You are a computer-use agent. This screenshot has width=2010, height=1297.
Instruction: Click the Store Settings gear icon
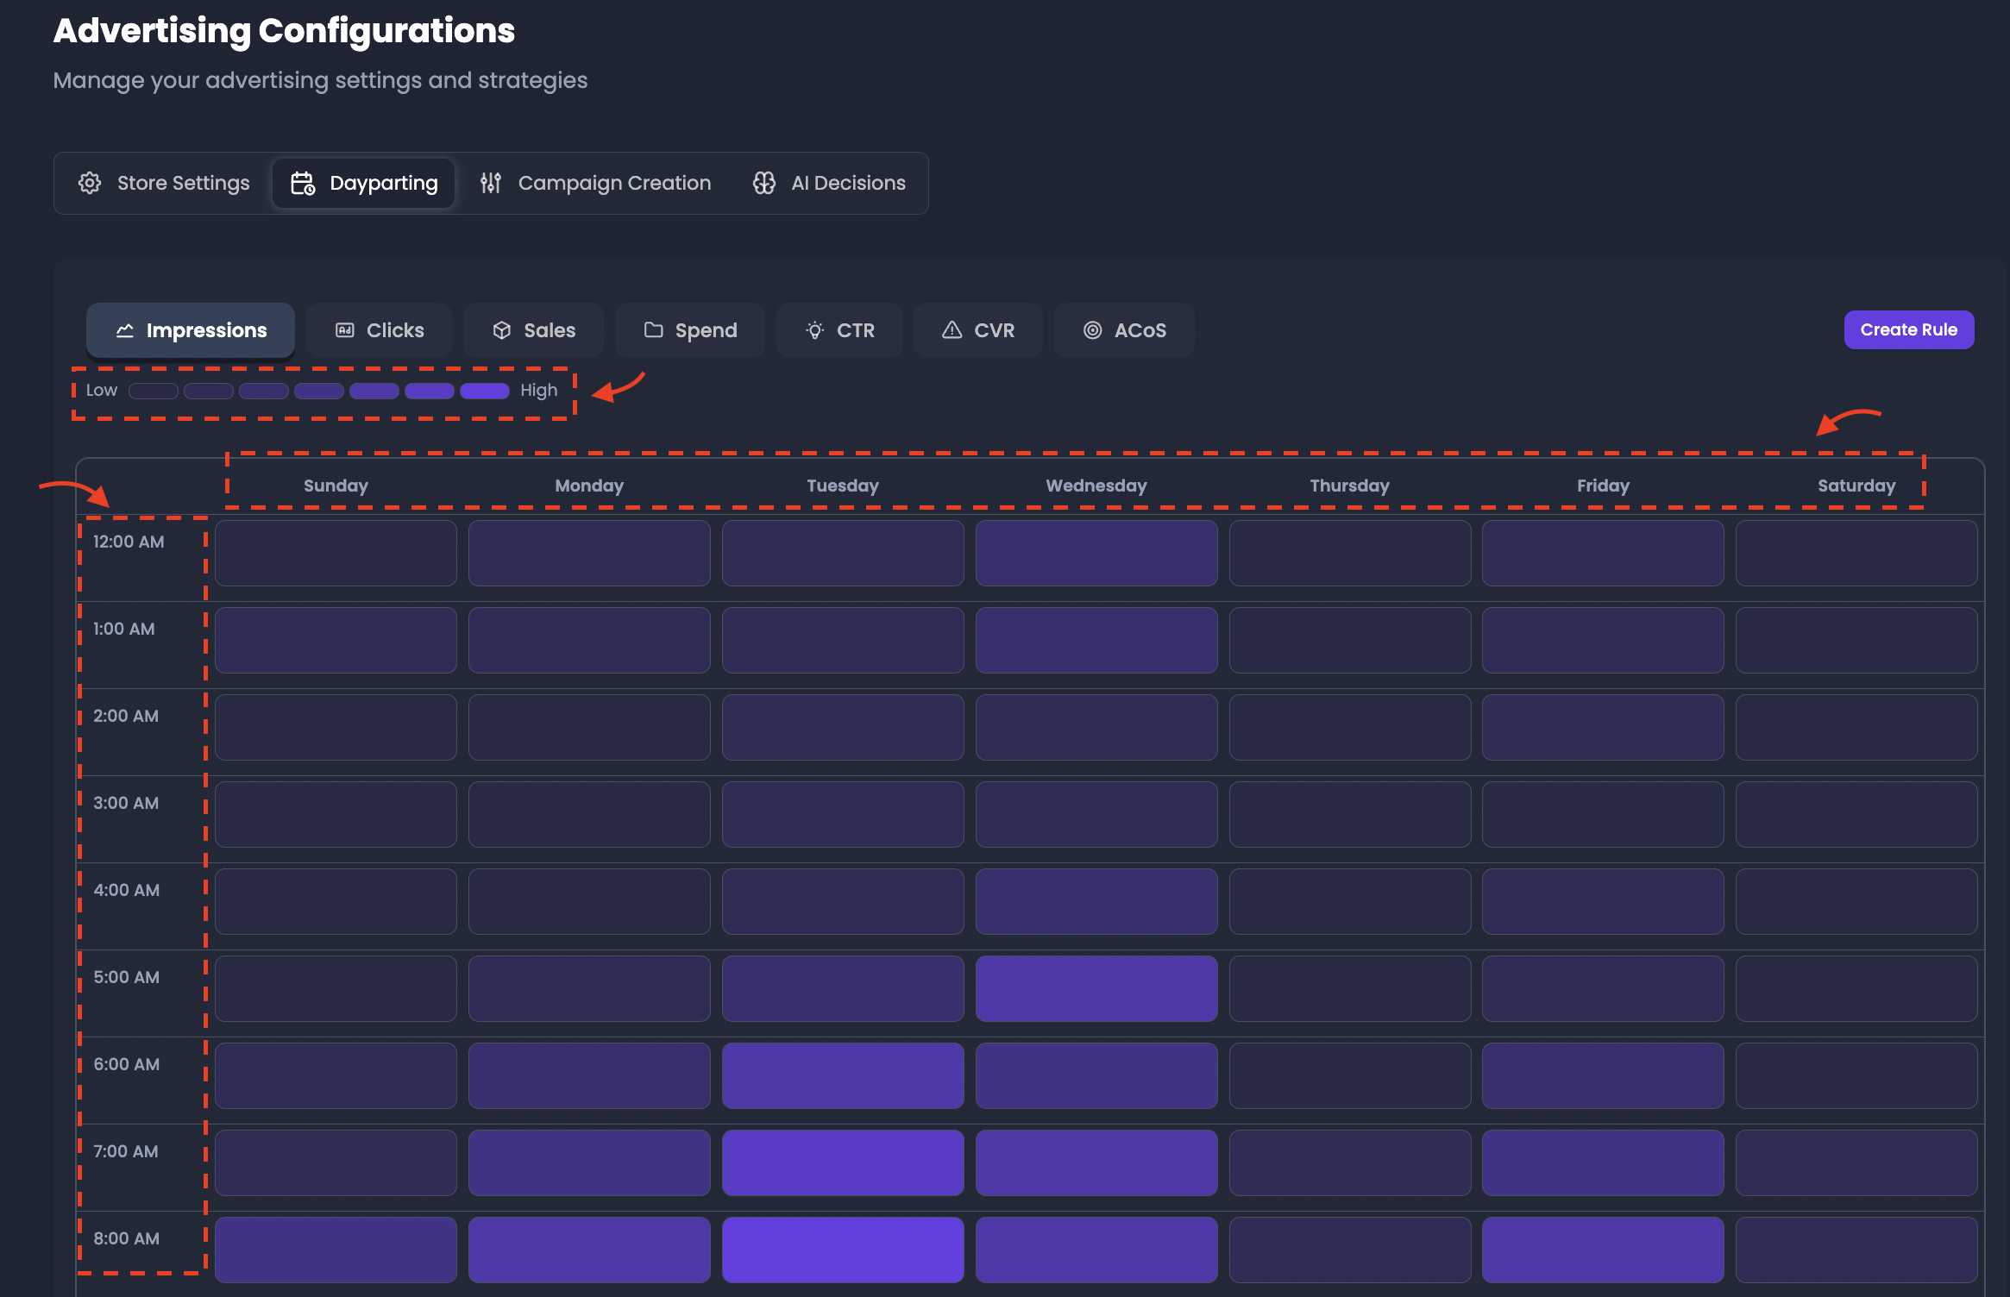90,183
